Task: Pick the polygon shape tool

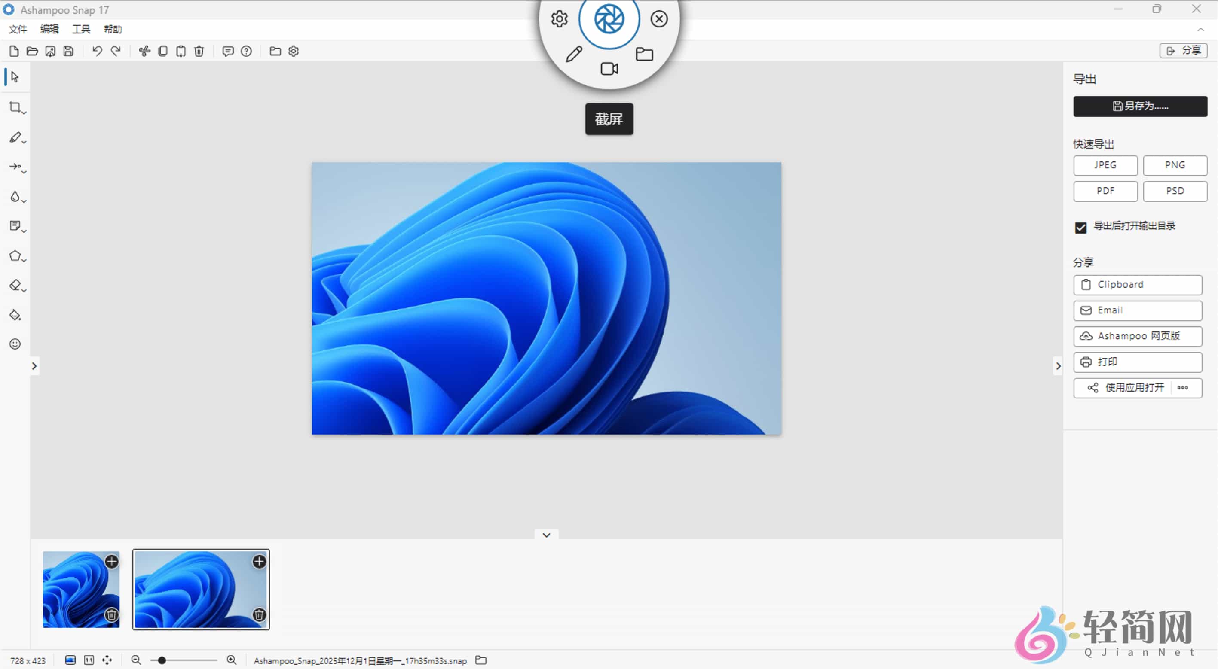Action: point(15,255)
